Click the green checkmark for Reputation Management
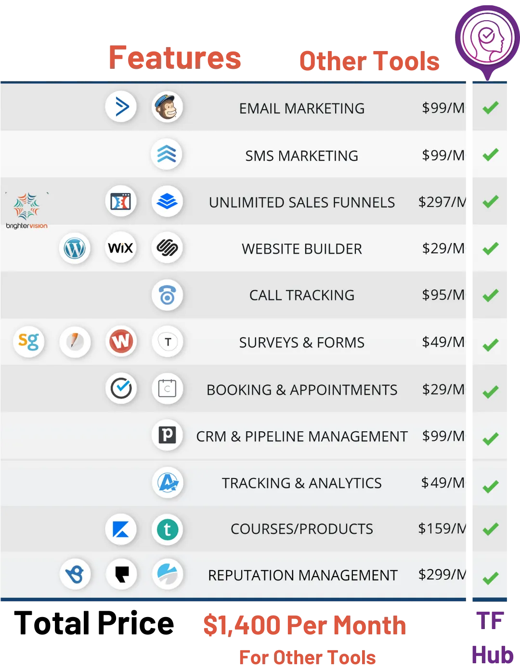The width and height of the screenshot is (520, 670). pos(491,578)
